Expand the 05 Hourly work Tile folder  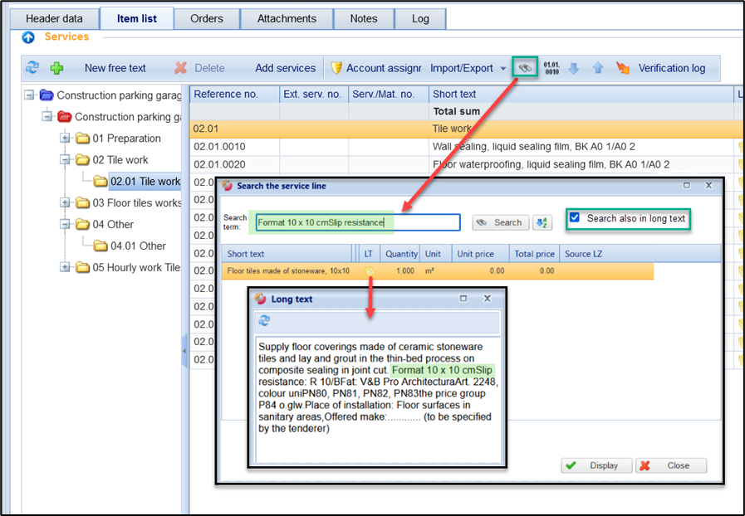tap(66, 268)
